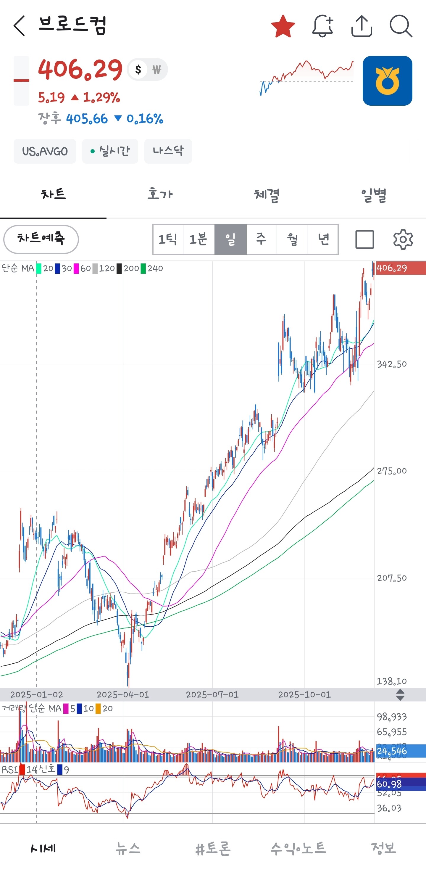This screenshot has height=875, width=426.
Task: Select the 1틱 chart interval
Action: 168,239
